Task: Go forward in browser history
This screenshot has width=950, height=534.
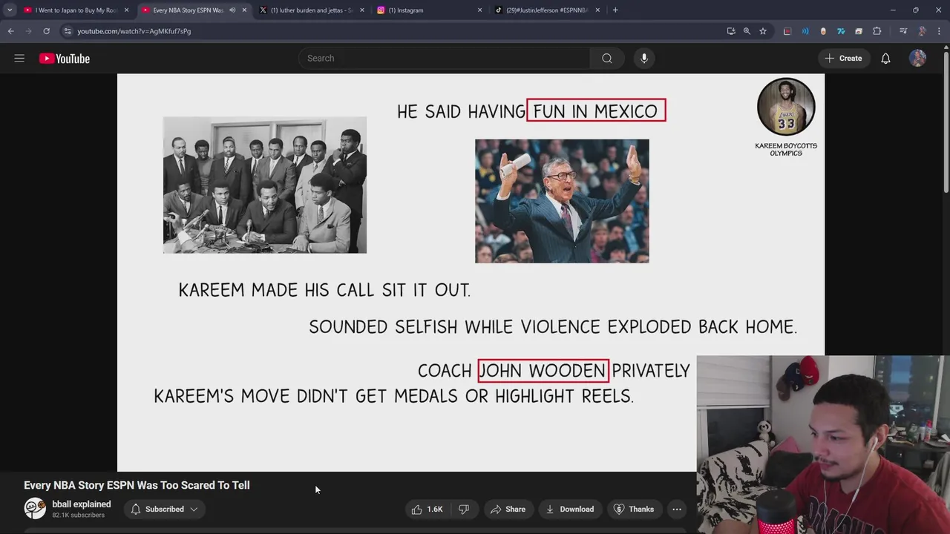Action: click(x=28, y=31)
